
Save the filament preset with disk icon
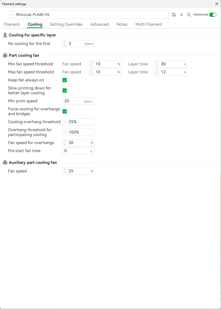click(x=174, y=15)
